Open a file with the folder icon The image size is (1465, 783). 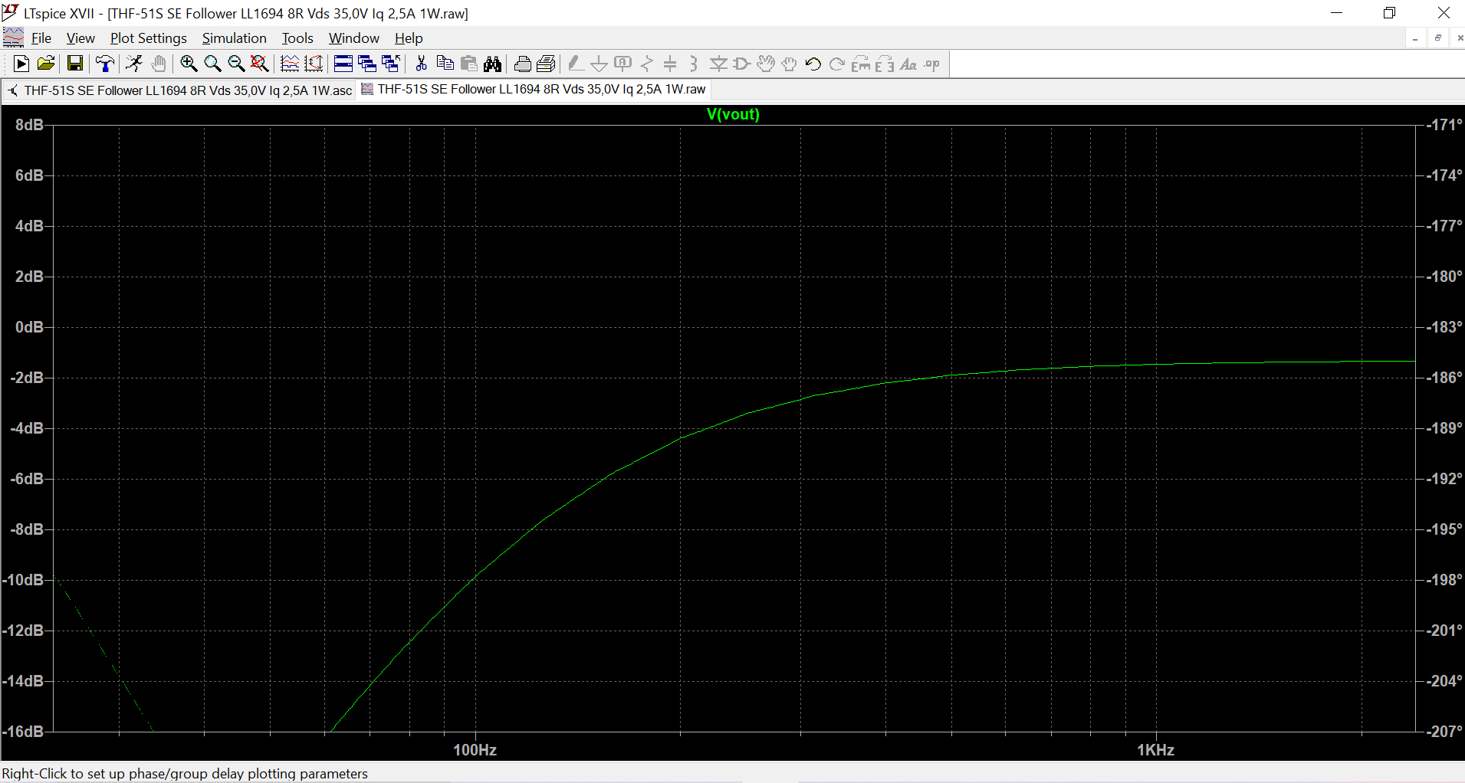pos(46,64)
